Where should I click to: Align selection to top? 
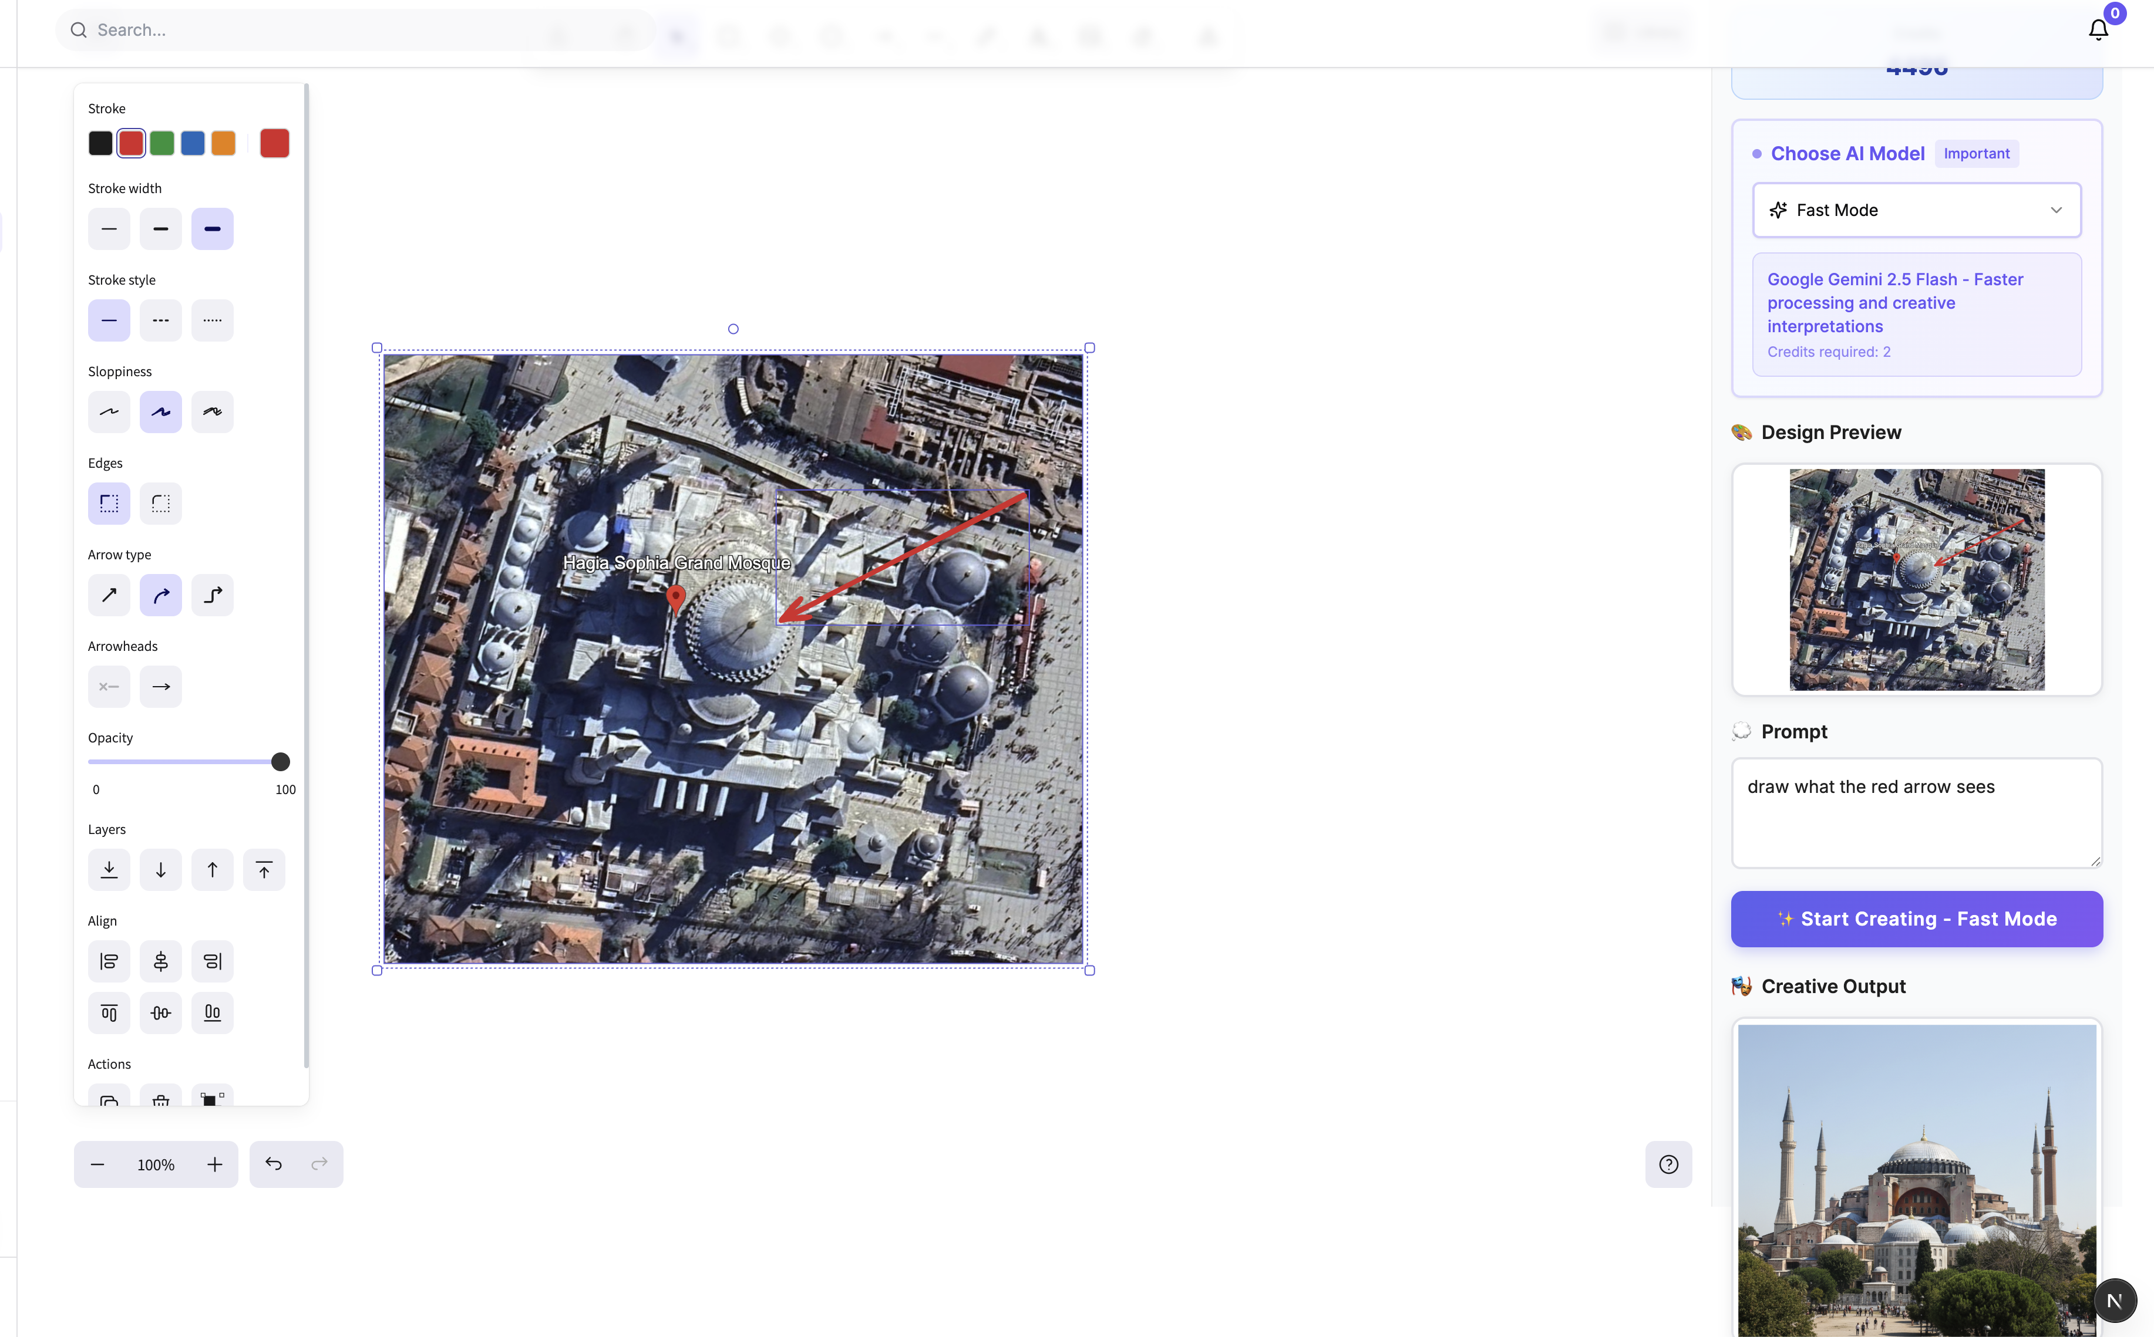pos(109,1014)
